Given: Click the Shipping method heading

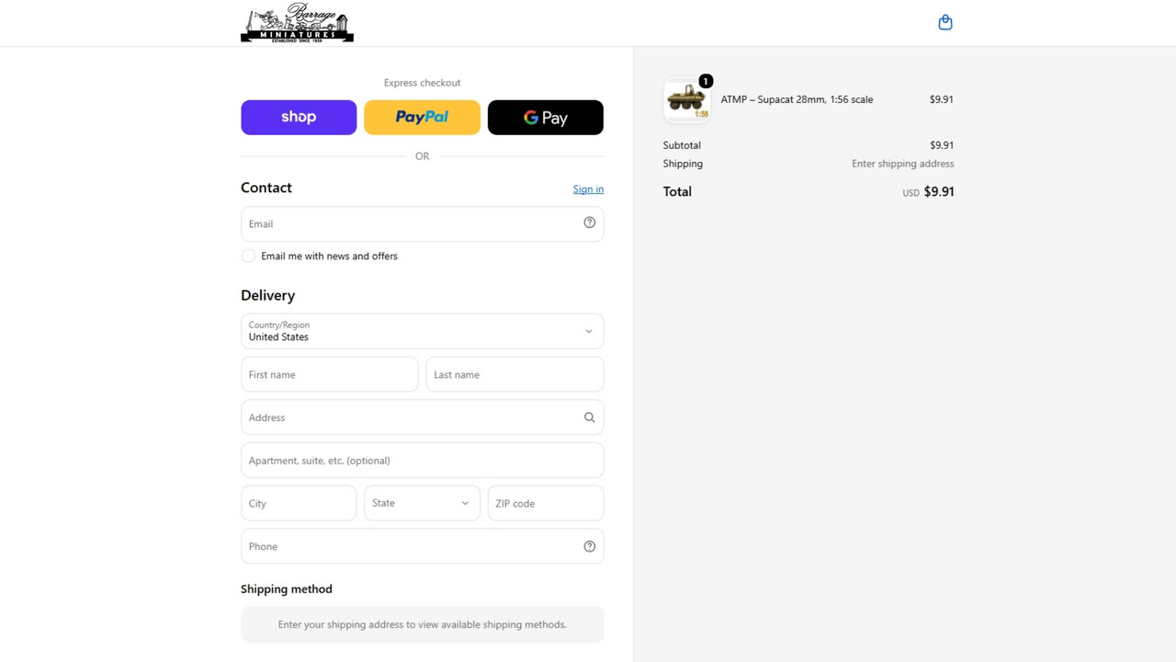Looking at the screenshot, I should tap(287, 589).
